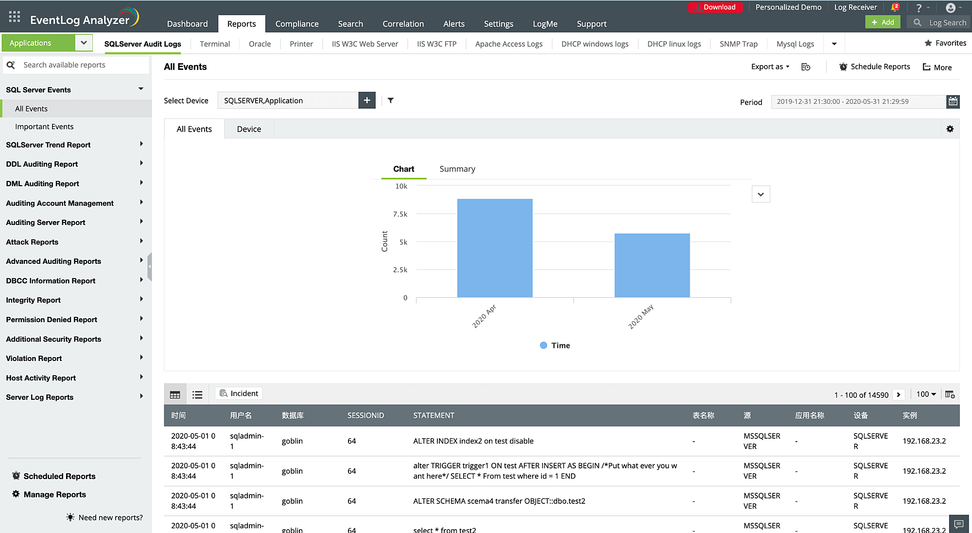Image resolution: width=972 pixels, height=533 pixels.
Task: Open the column selector icon
Action: click(950, 395)
